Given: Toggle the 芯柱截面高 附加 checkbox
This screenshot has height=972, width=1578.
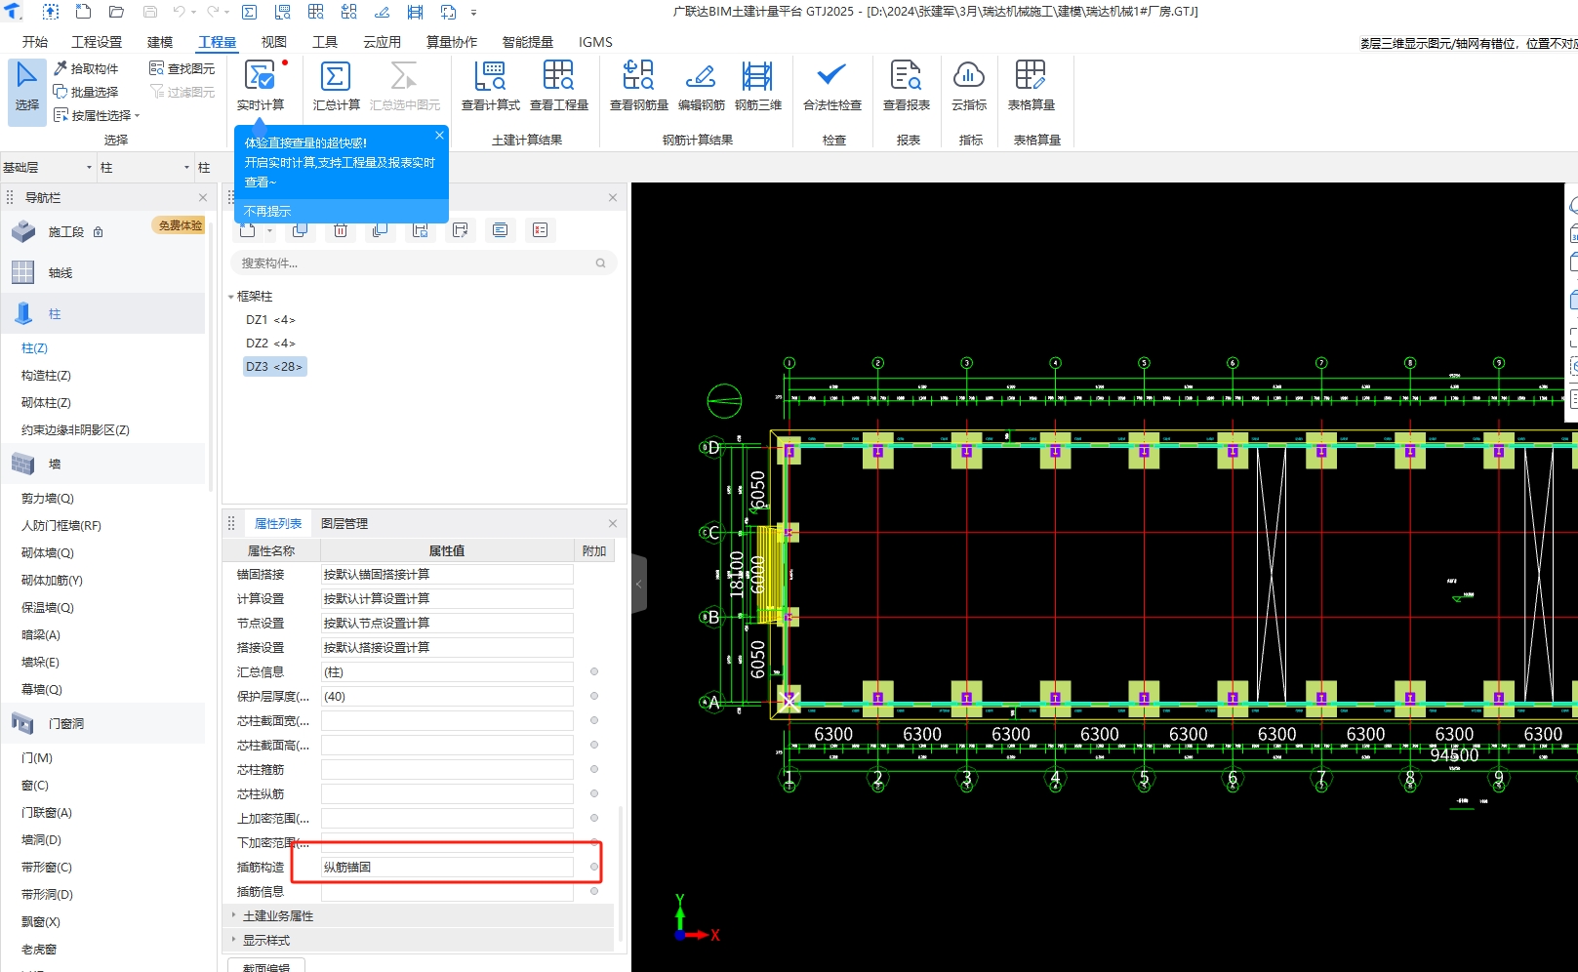Looking at the screenshot, I should coord(594,745).
